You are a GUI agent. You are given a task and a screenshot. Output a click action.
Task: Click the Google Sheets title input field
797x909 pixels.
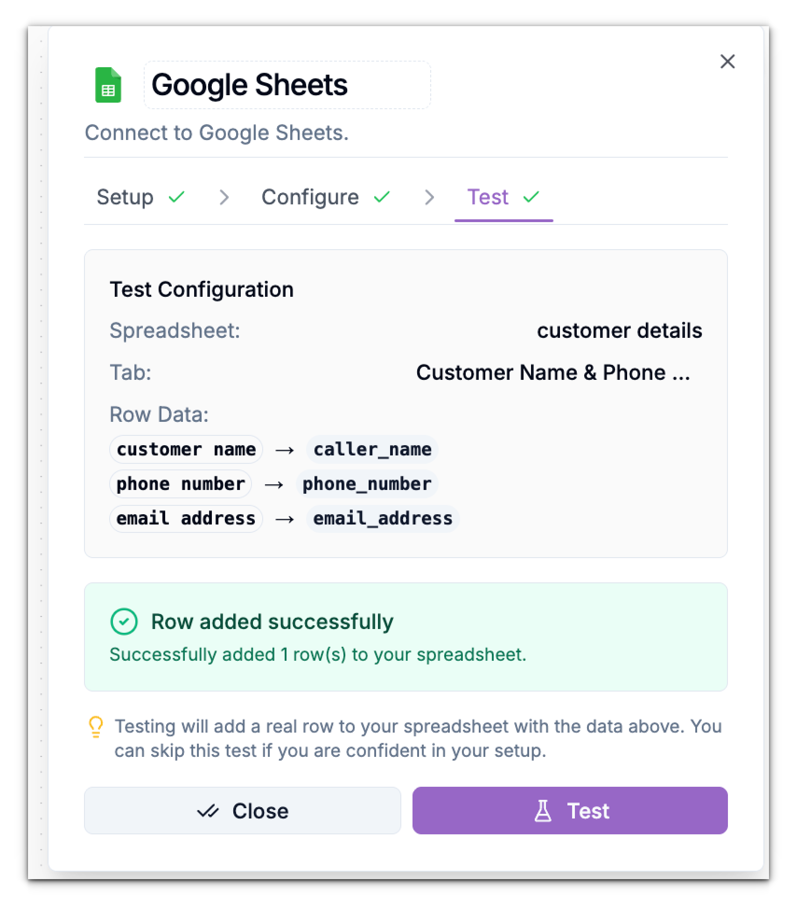287,85
